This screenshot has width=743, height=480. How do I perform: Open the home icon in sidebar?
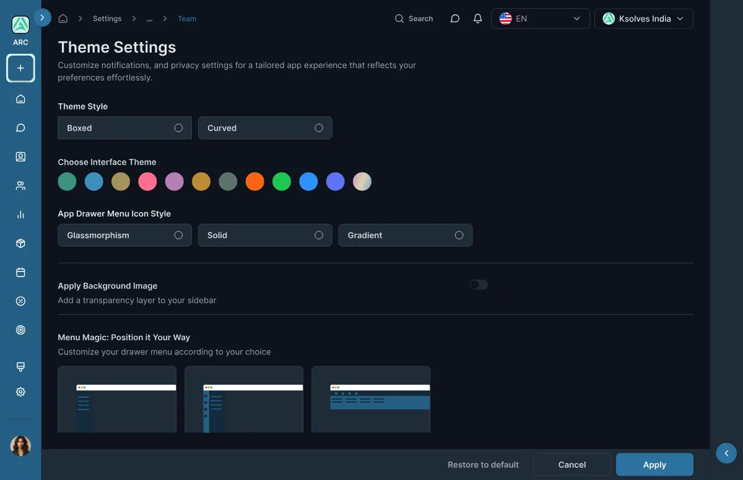tap(20, 99)
